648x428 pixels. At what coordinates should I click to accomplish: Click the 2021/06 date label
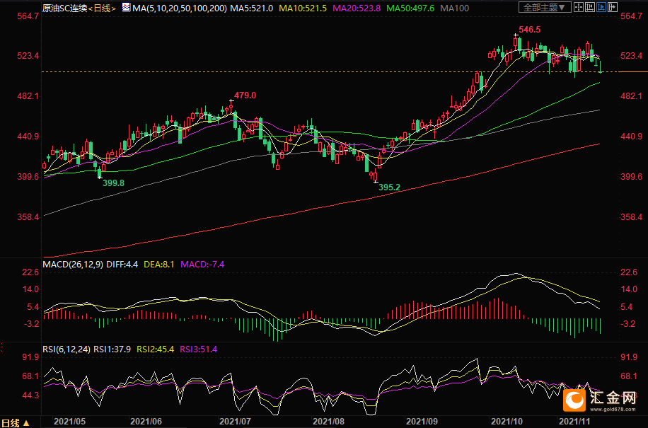146,422
